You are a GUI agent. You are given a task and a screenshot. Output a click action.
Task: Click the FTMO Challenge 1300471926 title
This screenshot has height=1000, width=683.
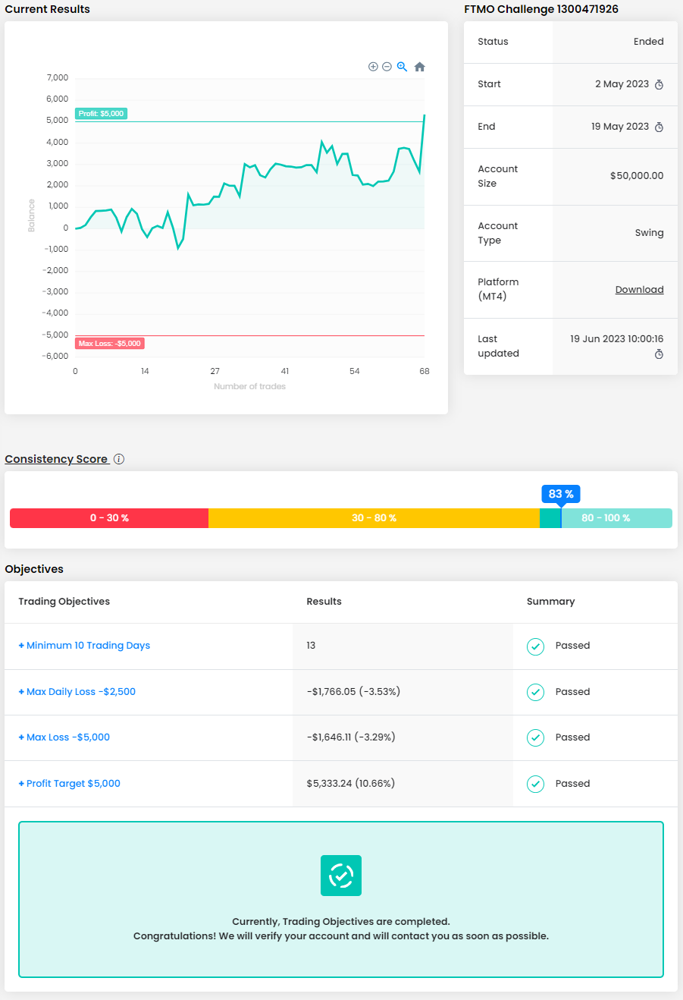point(541,9)
